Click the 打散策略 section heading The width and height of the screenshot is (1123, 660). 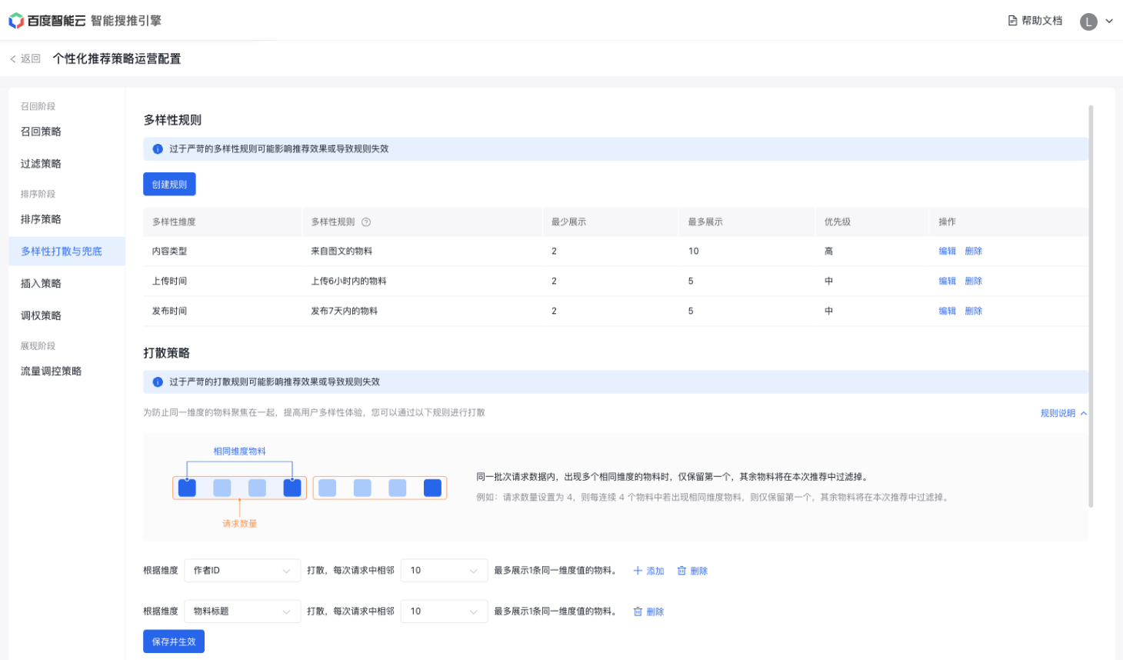click(166, 353)
